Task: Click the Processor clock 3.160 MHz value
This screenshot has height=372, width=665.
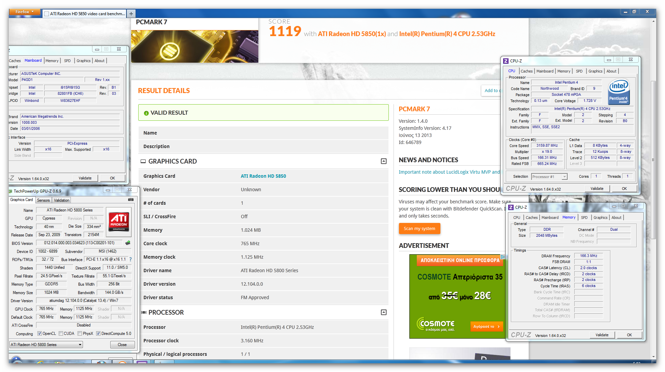Action: 252,341
